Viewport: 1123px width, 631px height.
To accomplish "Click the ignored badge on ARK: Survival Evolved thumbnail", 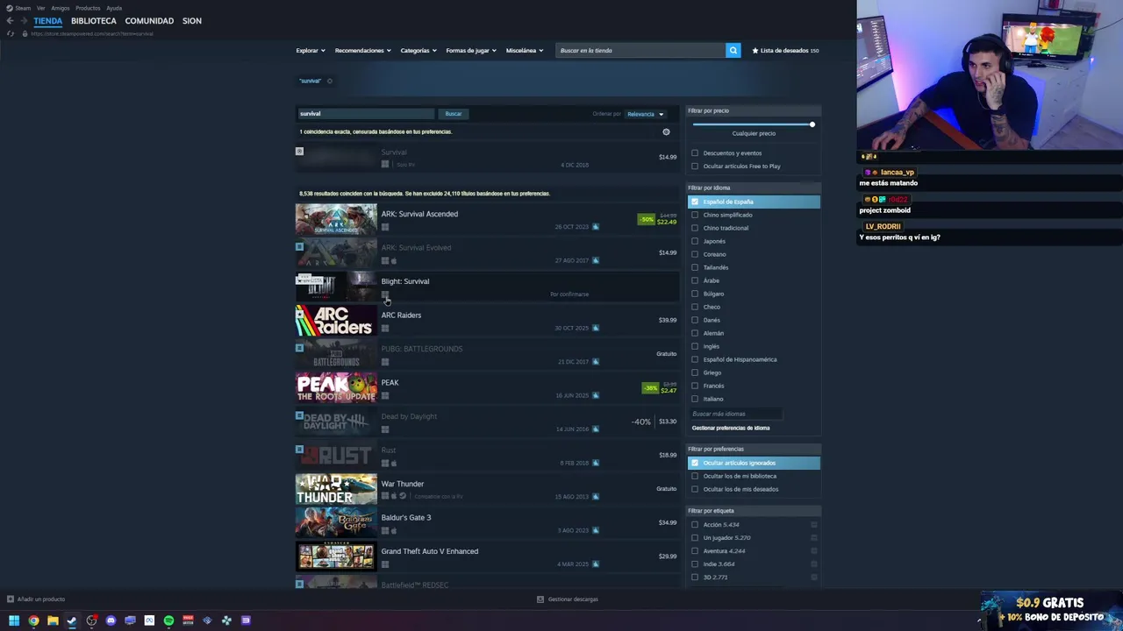I will pos(299,246).
